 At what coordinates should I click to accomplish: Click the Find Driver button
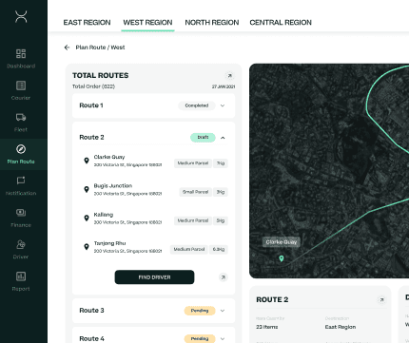[x=154, y=277]
